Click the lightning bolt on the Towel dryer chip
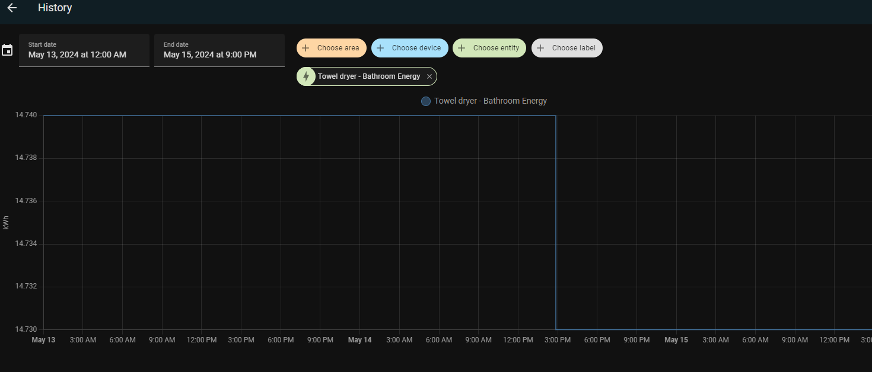 306,76
